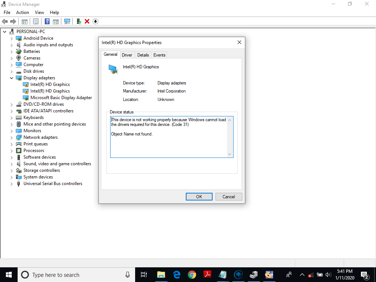Select the PERSONAL-PC root node

coord(31,32)
